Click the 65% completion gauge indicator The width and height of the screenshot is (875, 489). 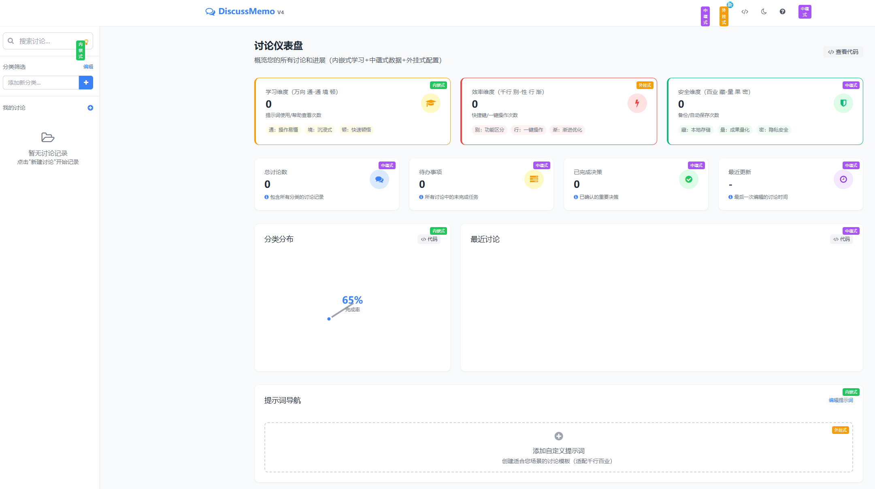[x=352, y=300]
